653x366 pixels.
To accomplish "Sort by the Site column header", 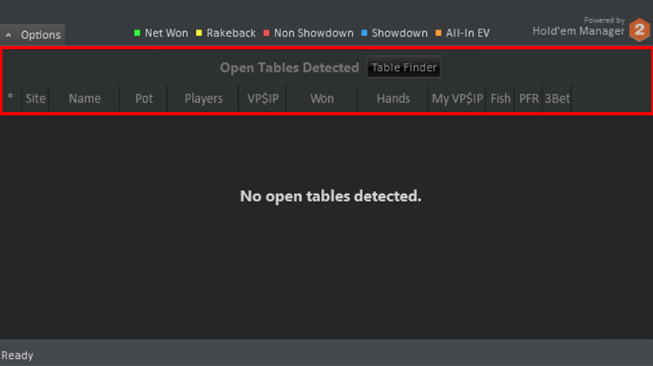I will click(x=35, y=98).
